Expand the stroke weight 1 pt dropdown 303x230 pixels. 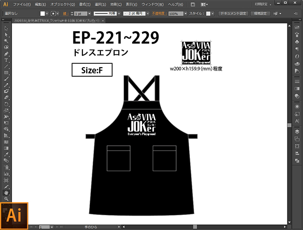coord(89,14)
